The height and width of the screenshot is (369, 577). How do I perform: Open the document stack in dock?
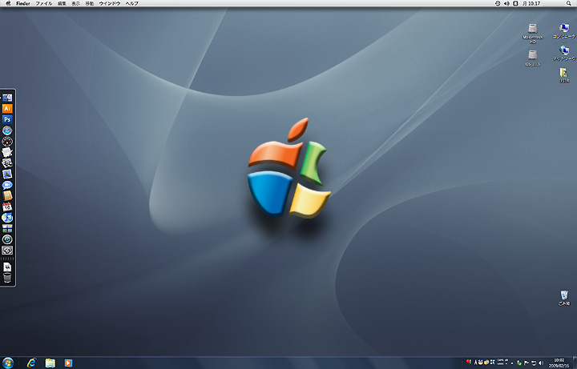click(7, 267)
